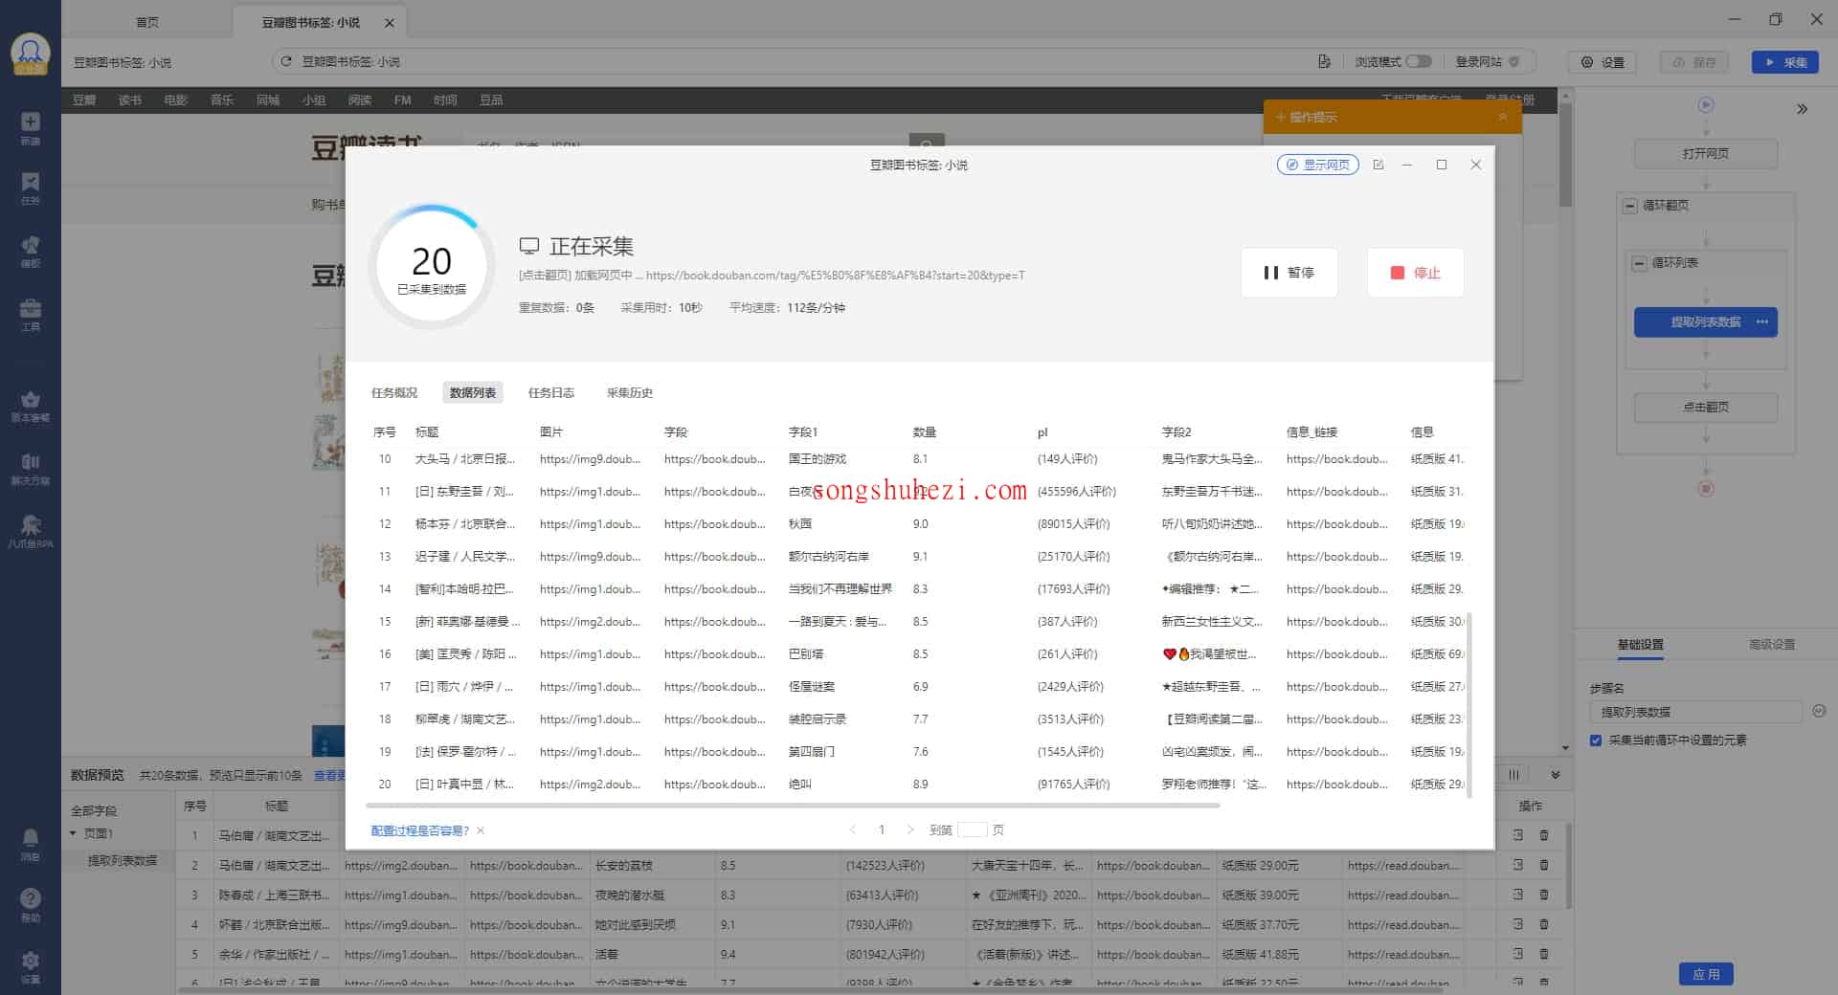Image resolution: width=1838 pixels, height=995 pixels.
Task: Open the 八爪鱼RPA octopus sidebar icon
Action: [x=31, y=531]
